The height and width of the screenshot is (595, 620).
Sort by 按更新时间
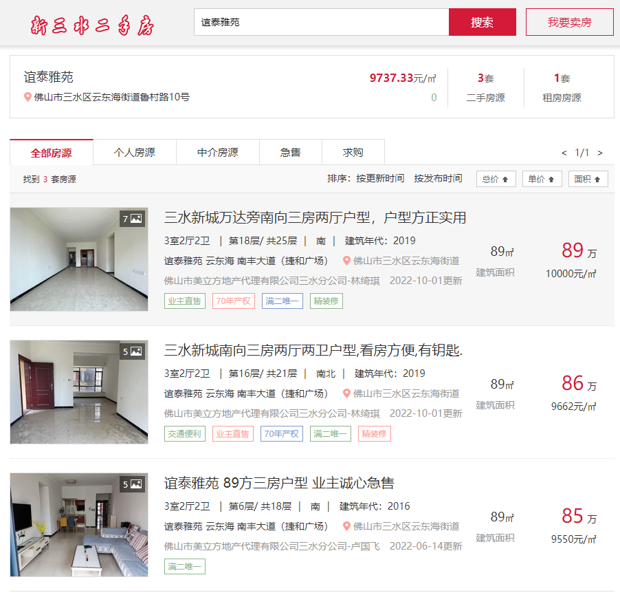[x=380, y=178]
